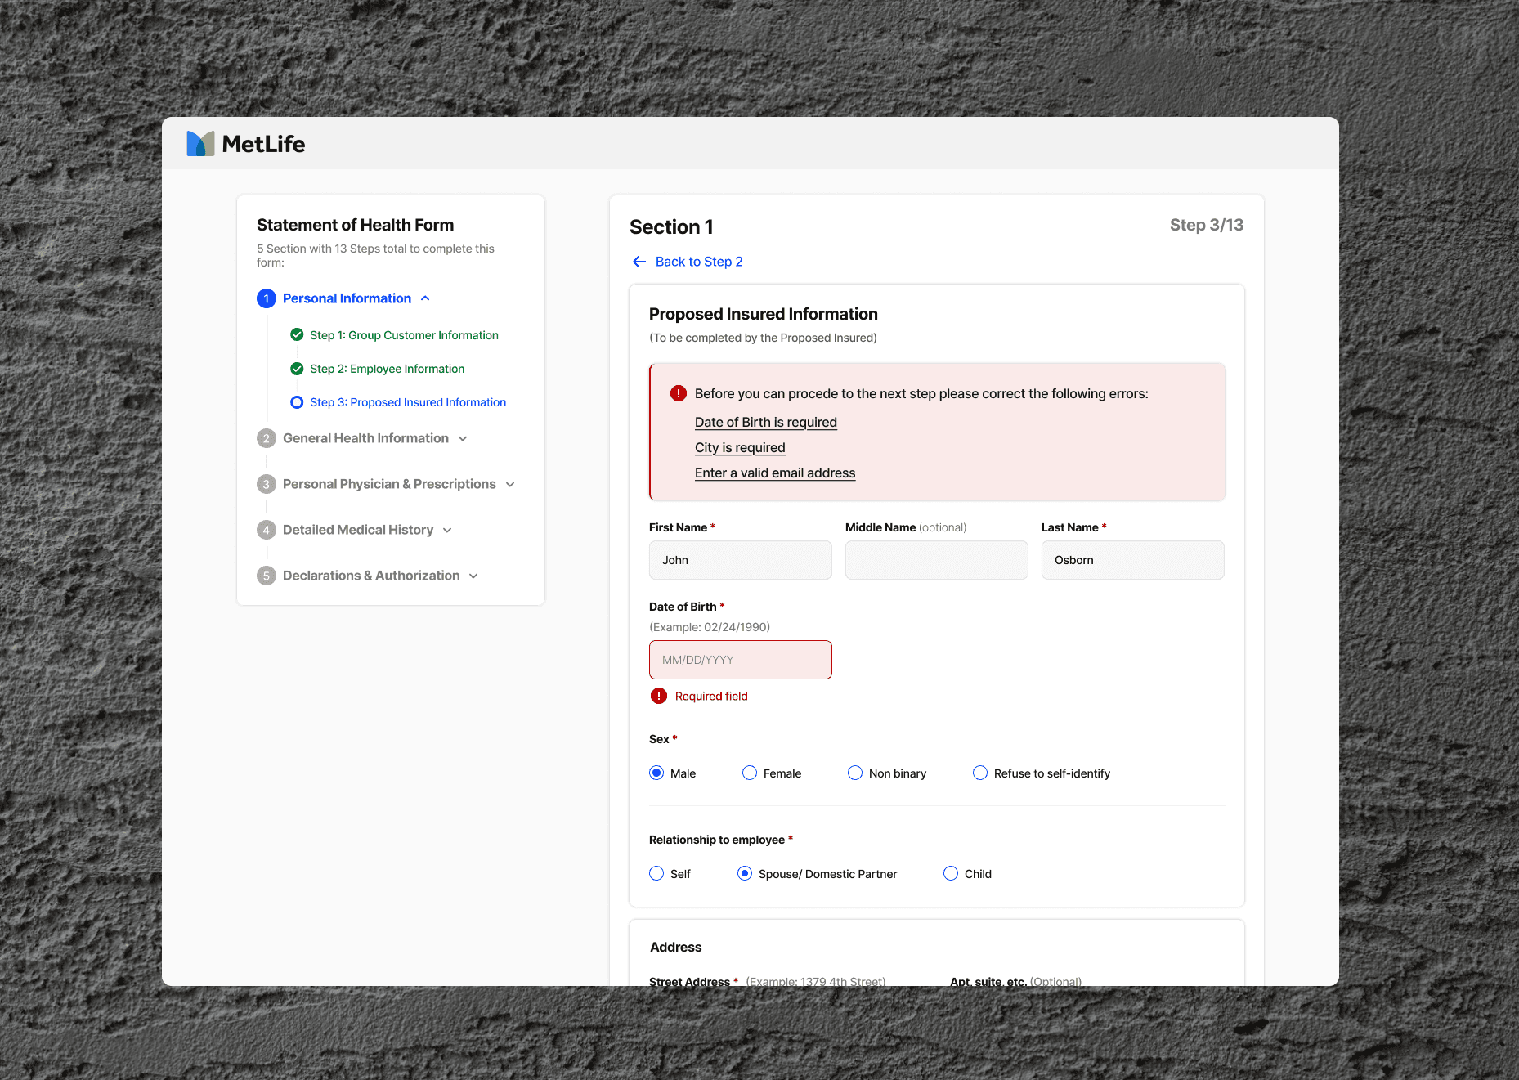
Task: Click the number 3 section badge
Action: coord(266,484)
